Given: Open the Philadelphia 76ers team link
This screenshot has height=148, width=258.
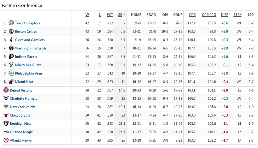Looking at the screenshot, I should 29,73.
